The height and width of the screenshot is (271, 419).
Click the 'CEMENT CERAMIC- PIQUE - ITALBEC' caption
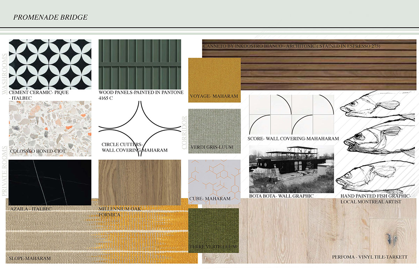click(39, 95)
